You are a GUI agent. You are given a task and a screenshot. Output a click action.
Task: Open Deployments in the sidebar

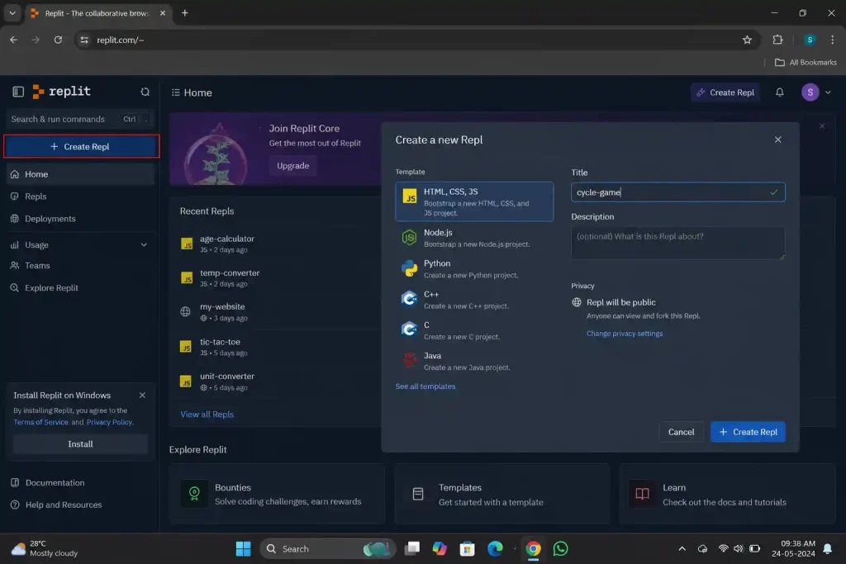pos(80,218)
